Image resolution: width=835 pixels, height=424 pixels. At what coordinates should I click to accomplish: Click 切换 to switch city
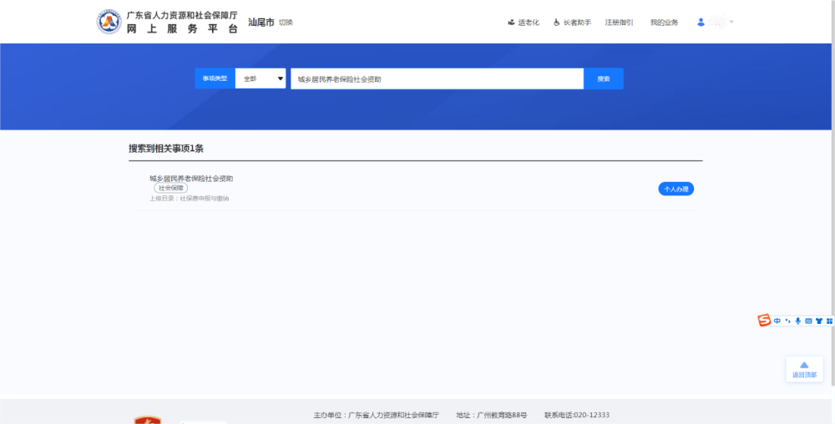[x=286, y=23]
